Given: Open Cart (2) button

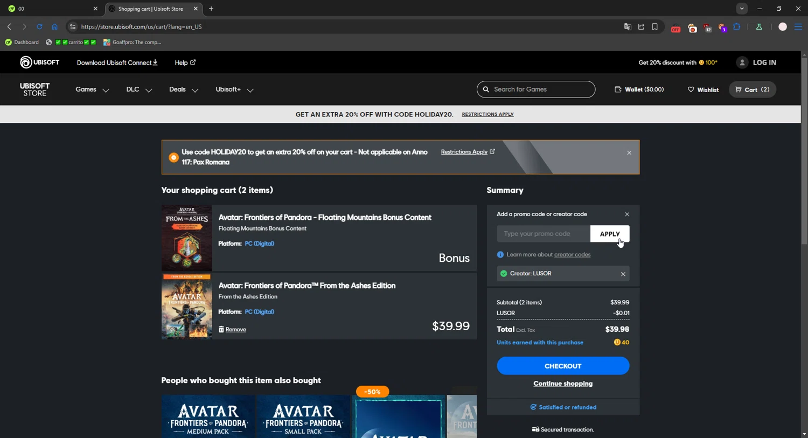Looking at the screenshot, I should point(753,89).
